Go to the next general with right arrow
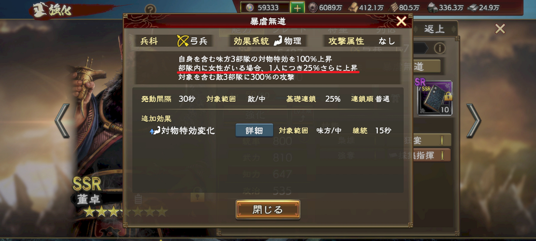 coord(473,120)
